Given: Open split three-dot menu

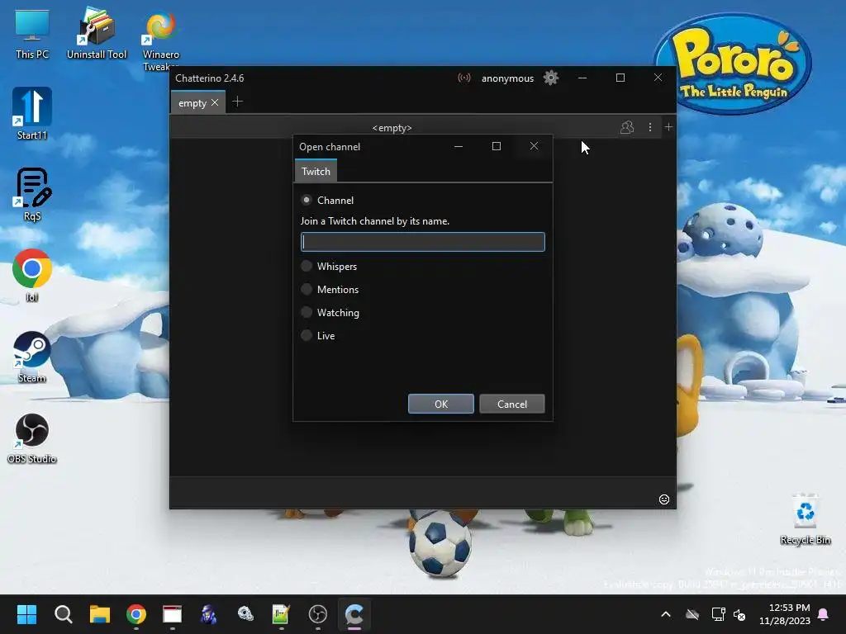Looking at the screenshot, I should coord(649,127).
